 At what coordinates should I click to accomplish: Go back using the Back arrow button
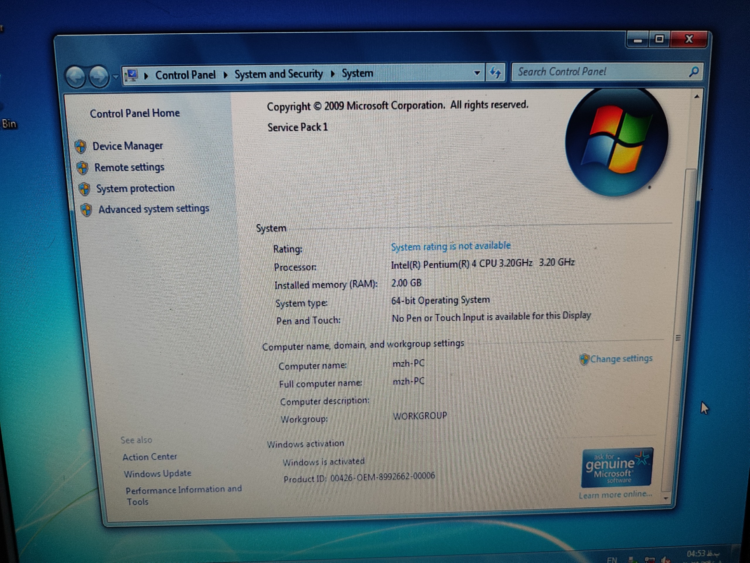coord(76,76)
